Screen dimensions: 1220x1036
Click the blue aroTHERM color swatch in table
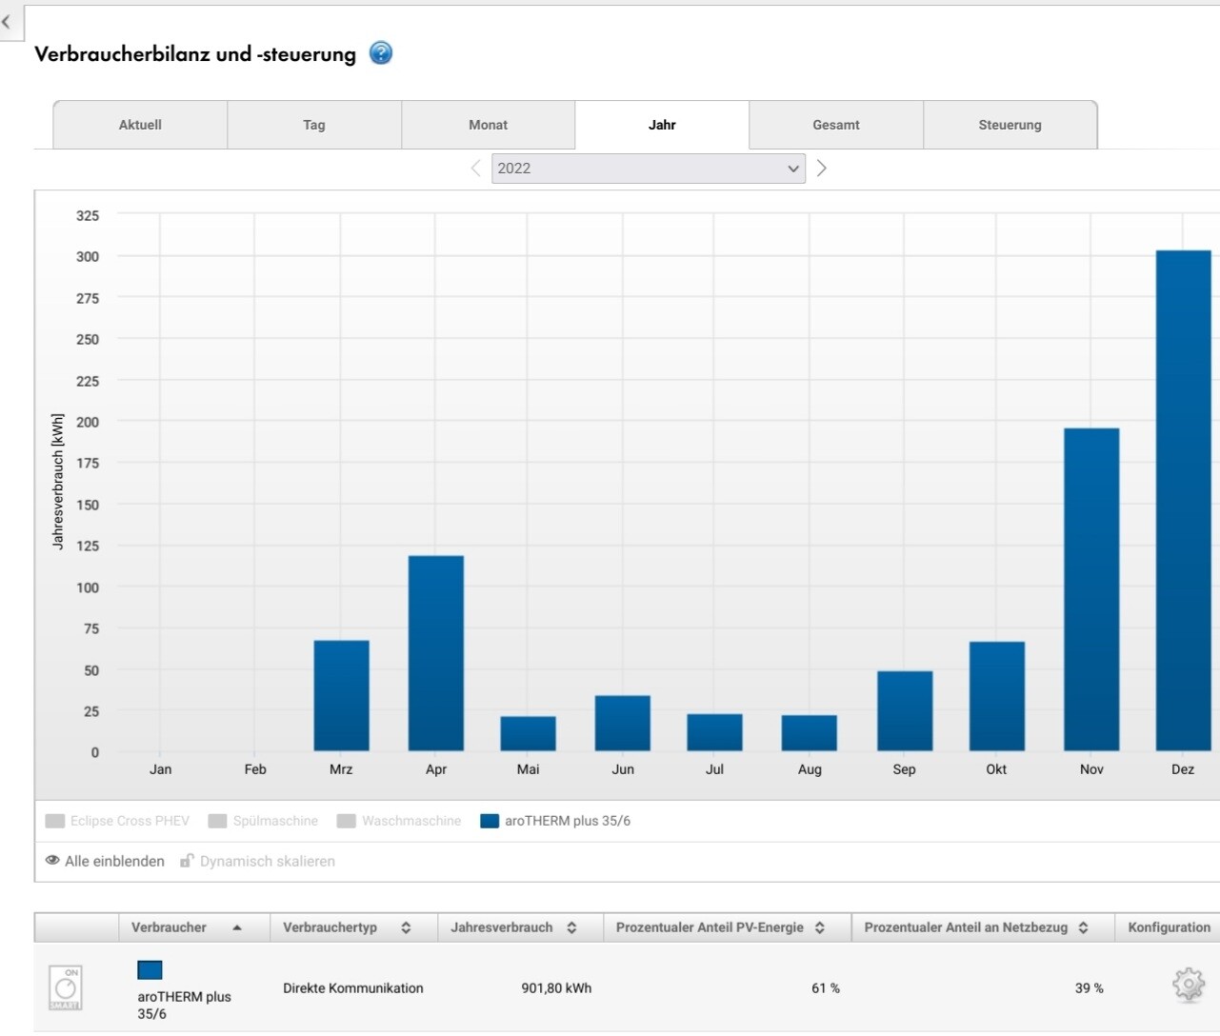(150, 969)
